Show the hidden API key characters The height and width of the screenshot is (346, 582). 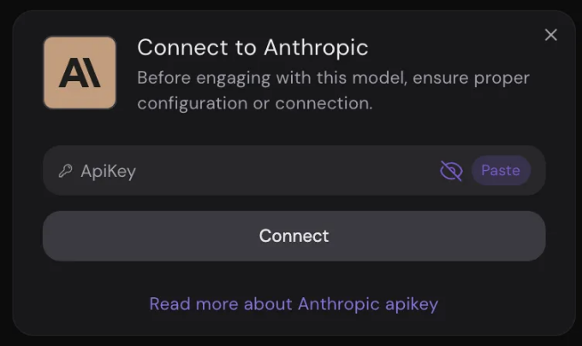451,171
